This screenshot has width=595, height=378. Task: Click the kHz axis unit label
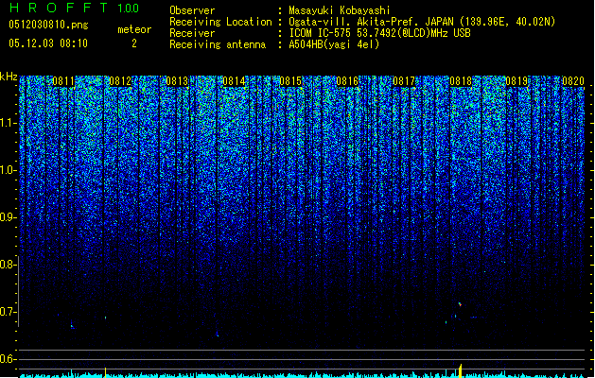tap(9, 77)
